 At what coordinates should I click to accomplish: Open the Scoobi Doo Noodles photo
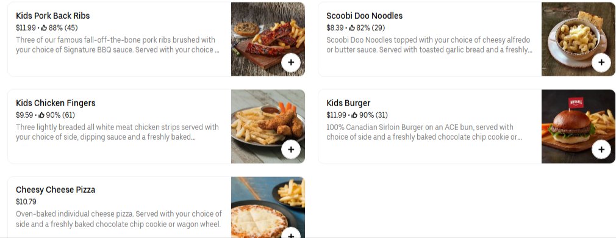click(x=578, y=39)
